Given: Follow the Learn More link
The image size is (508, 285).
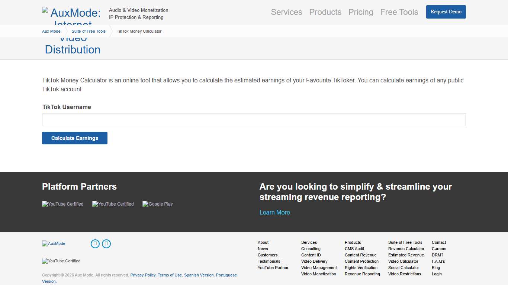Looking at the screenshot, I should (274, 212).
